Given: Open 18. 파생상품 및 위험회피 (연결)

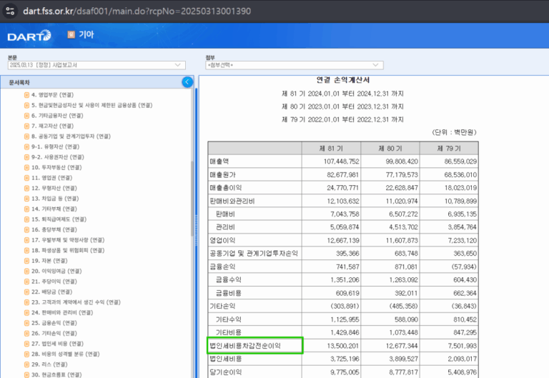Looking at the screenshot, I should pyautogui.click(x=68, y=250).
